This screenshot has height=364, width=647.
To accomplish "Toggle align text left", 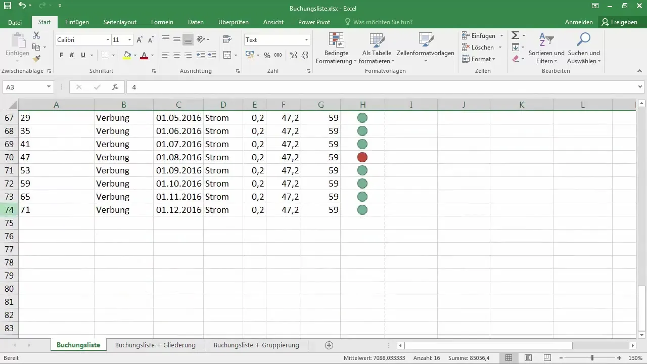I will [x=165, y=55].
